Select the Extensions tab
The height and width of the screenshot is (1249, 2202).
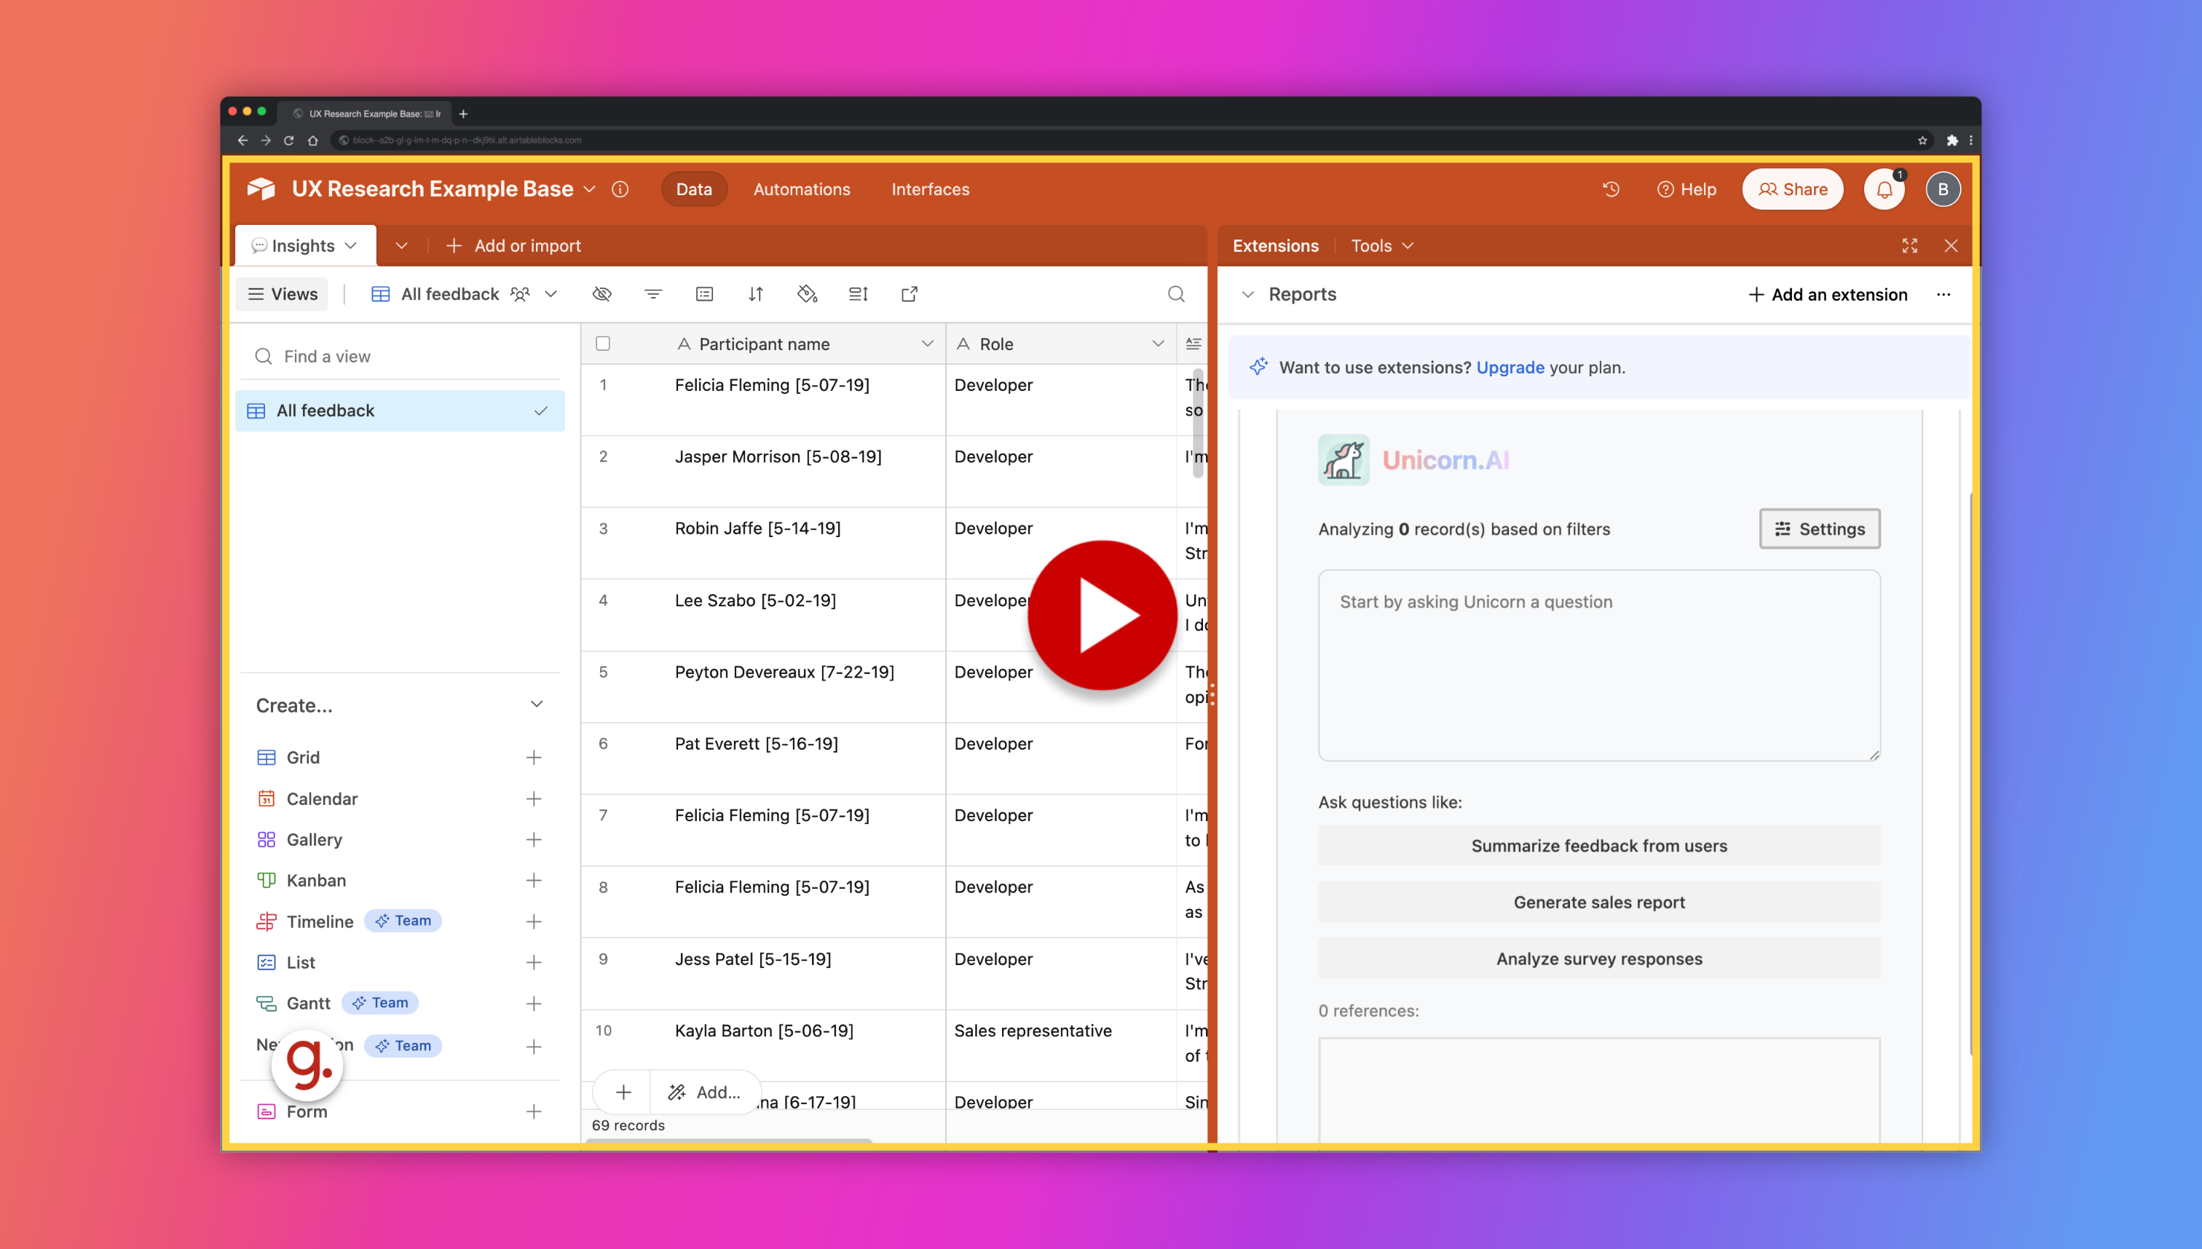pos(1275,246)
